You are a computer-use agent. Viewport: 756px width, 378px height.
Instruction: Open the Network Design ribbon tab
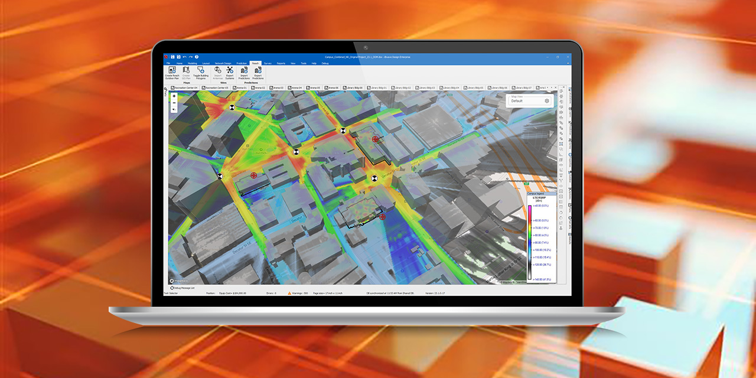click(x=223, y=63)
